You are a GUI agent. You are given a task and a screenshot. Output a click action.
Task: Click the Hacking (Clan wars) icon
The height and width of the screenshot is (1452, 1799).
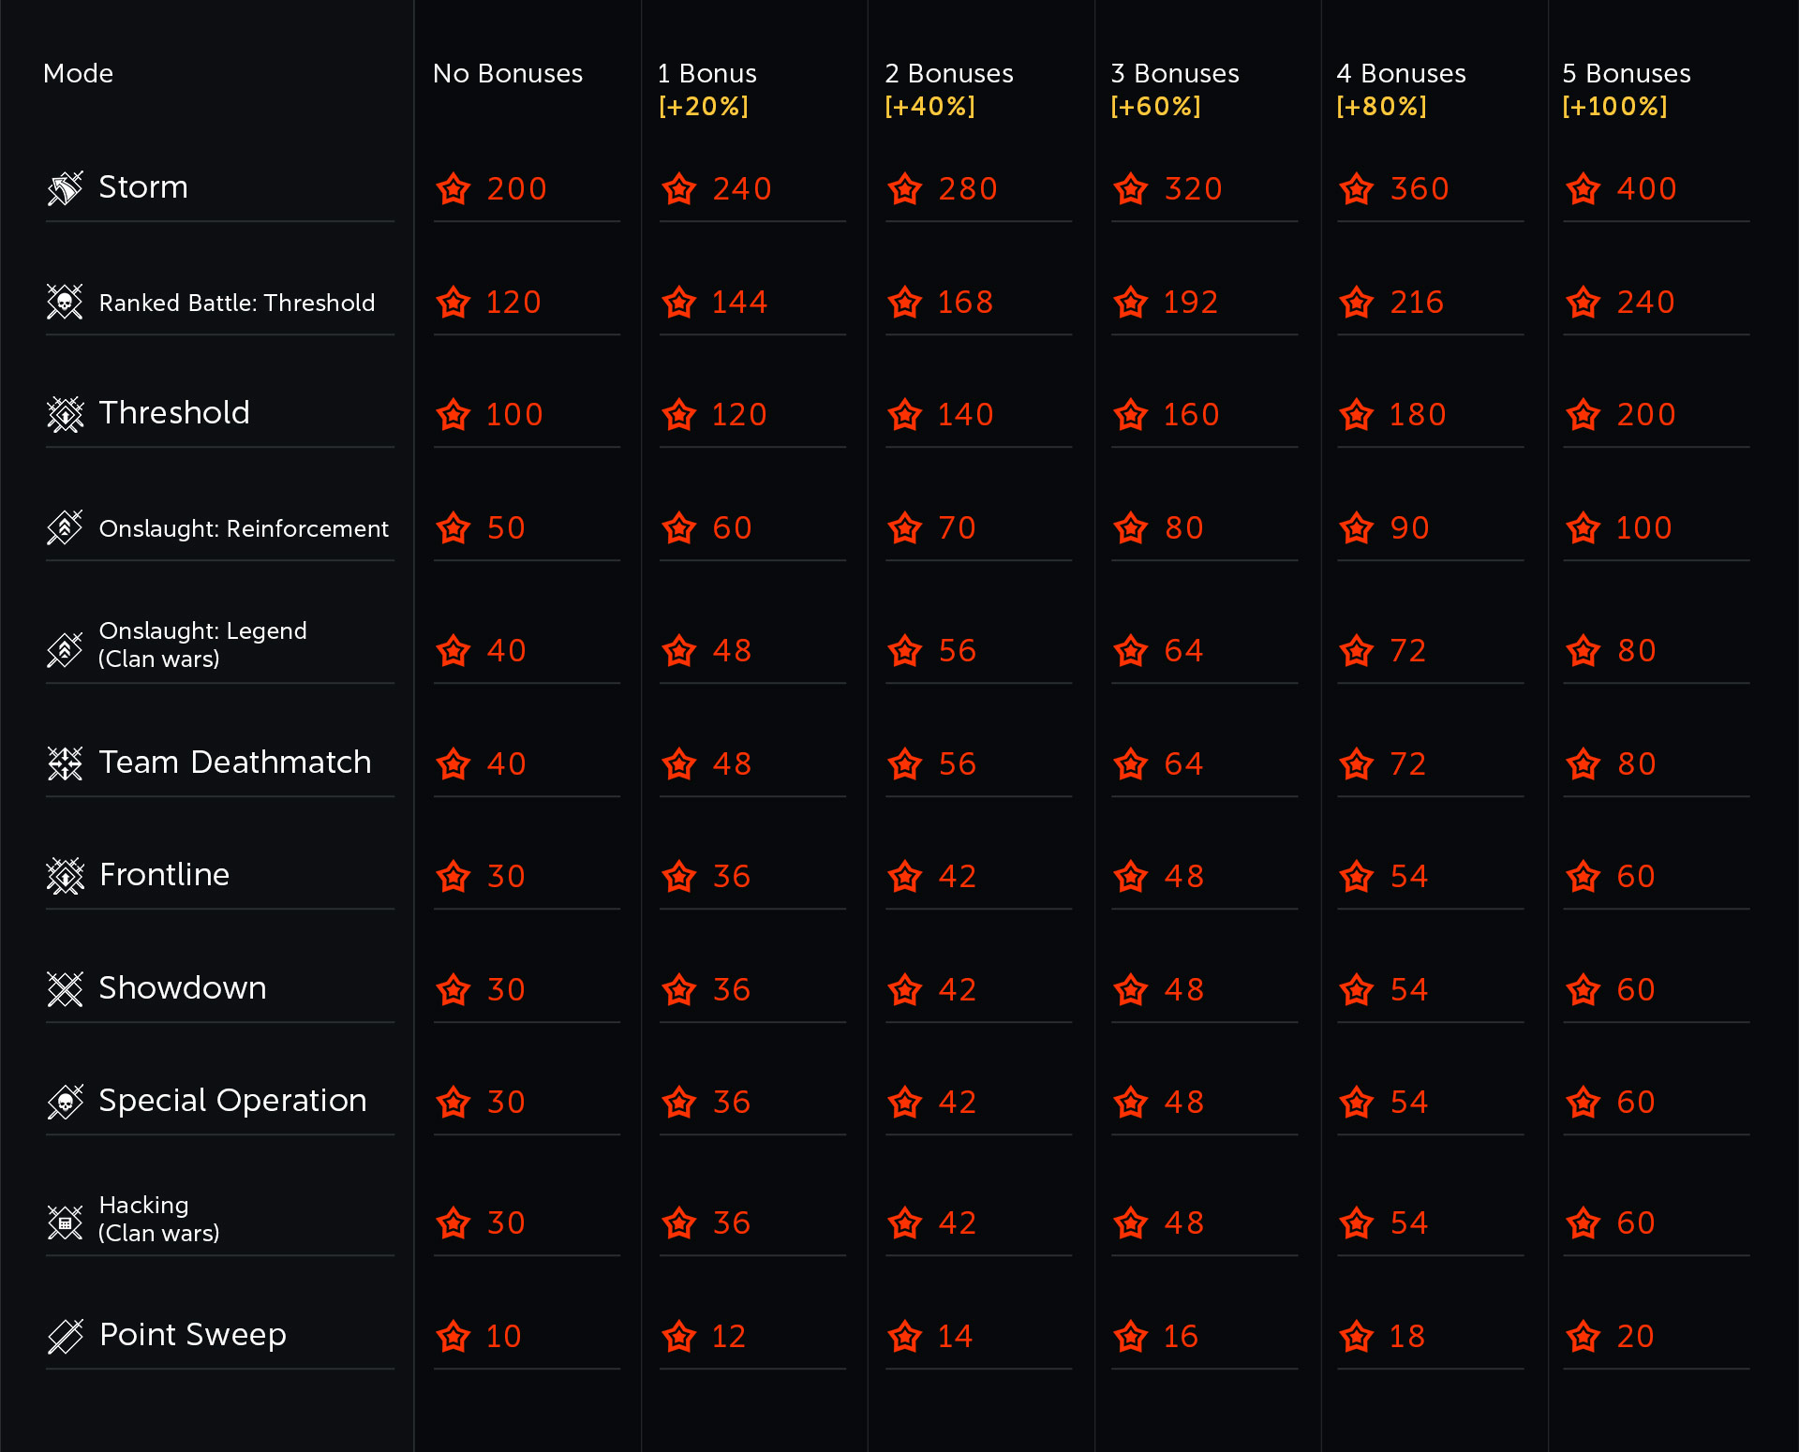pyautogui.click(x=66, y=1222)
